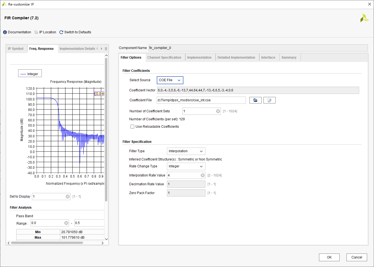Viewport: 374px width, 267px height.
Task: Open the Rate Change Type Integer dropdown
Action: point(186,166)
